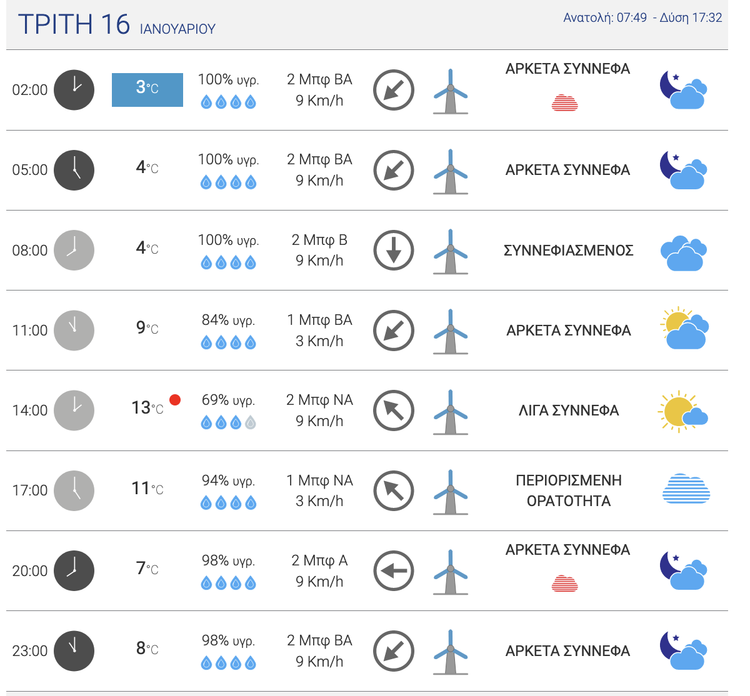750x696 pixels.
Task: Click the clock icon for 02:00
Action: [74, 90]
